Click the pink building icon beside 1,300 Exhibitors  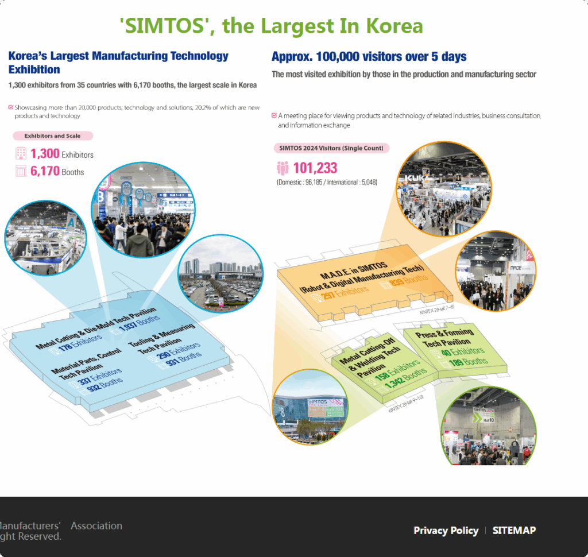[21, 153]
